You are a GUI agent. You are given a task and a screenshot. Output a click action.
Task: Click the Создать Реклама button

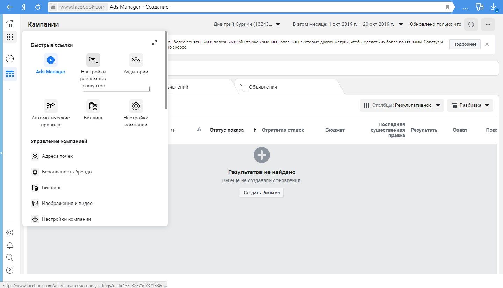262,193
